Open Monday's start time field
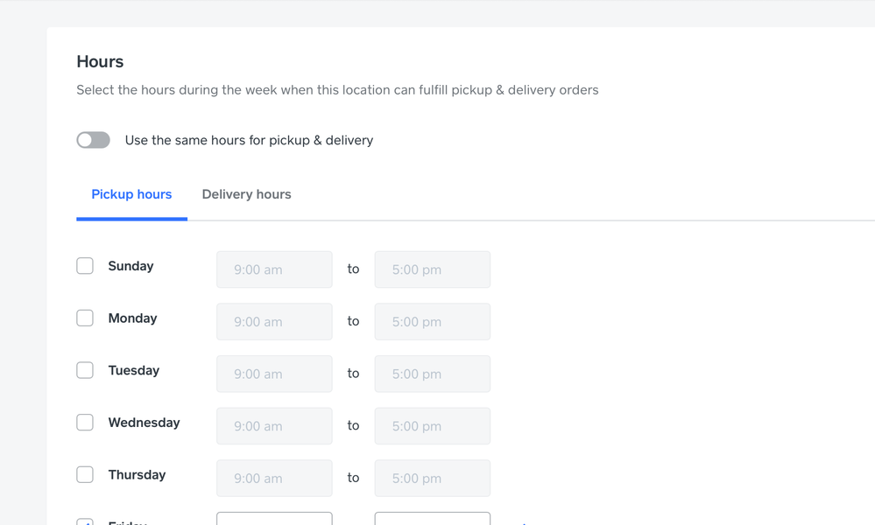 tap(274, 322)
